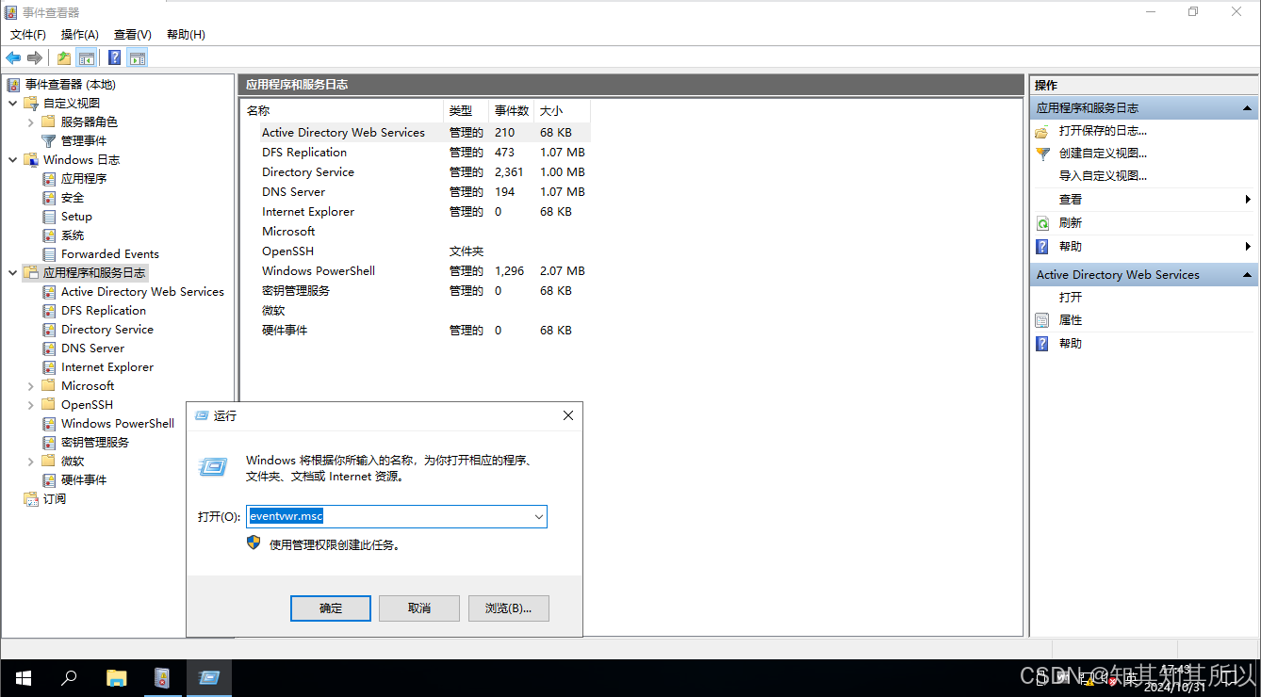Select Internet Explorer in the left tree

click(107, 366)
